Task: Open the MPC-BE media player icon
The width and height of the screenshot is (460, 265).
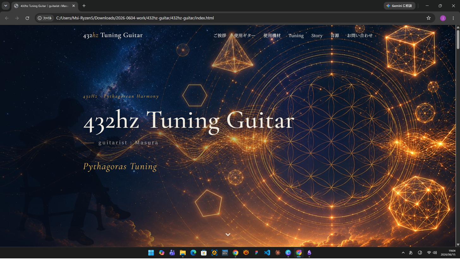Action: tap(225, 253)
